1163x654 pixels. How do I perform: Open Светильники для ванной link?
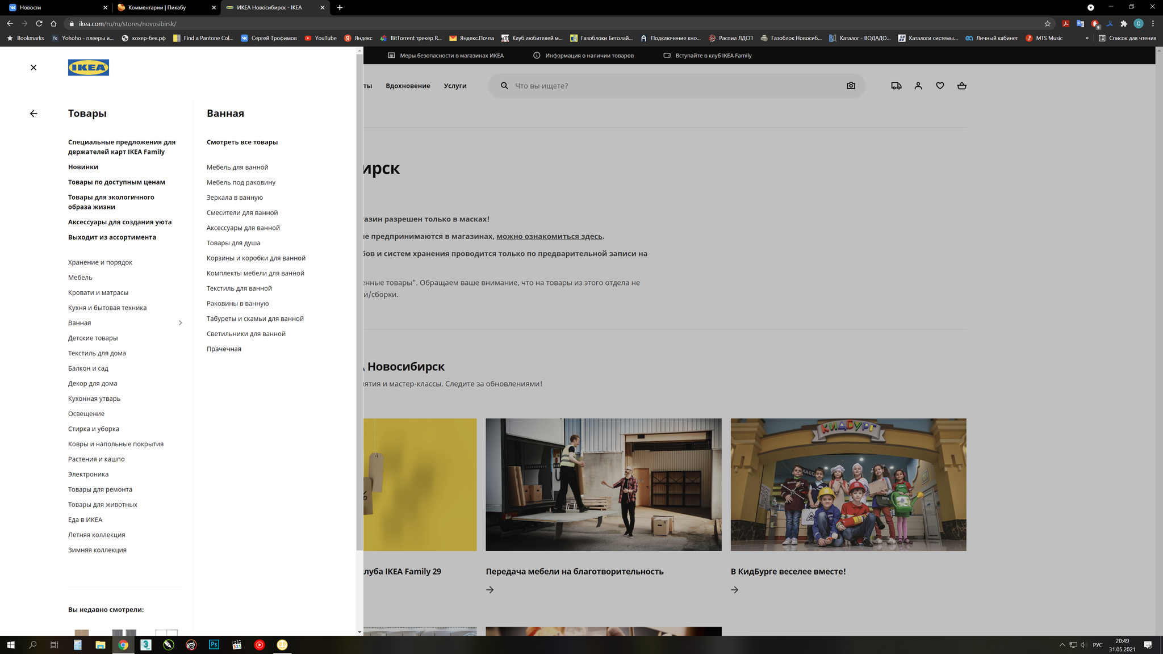(246, 334)
